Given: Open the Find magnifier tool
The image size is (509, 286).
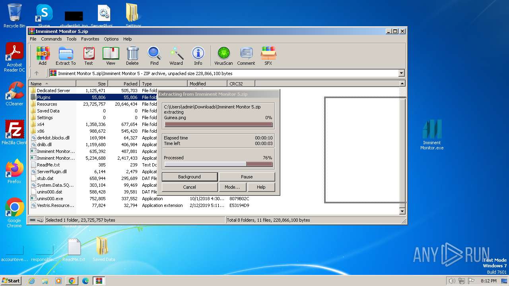Looking at the screenshot, I should pos(154,56).
